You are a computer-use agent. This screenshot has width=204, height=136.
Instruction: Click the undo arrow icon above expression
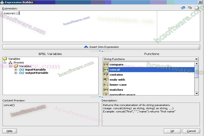183,8
